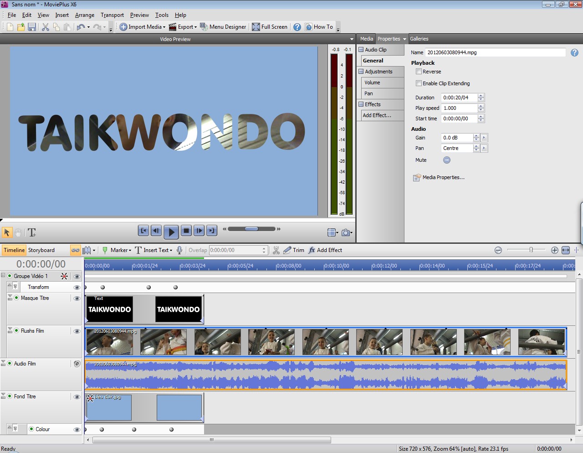Collapse the Adjustments section

point(361,72)
